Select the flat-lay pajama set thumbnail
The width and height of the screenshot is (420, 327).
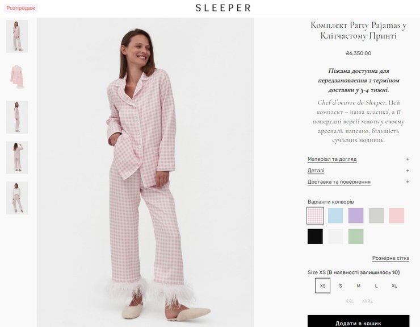pyautogui.click(x=17, y=77)
